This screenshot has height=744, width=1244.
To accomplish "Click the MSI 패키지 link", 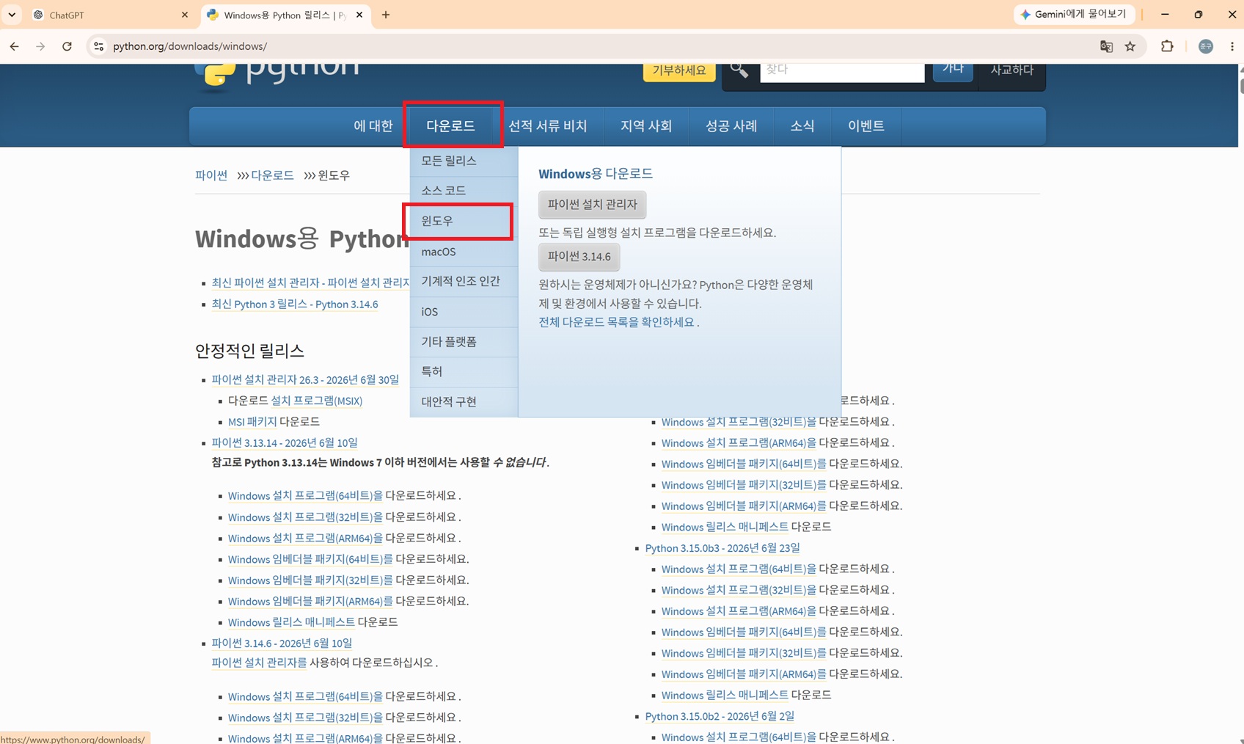I will 252,422.
